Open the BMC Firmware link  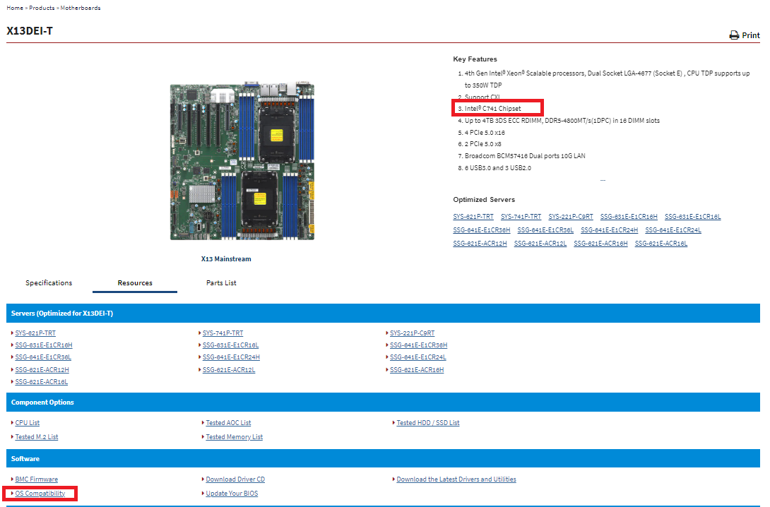click(37, 479)
